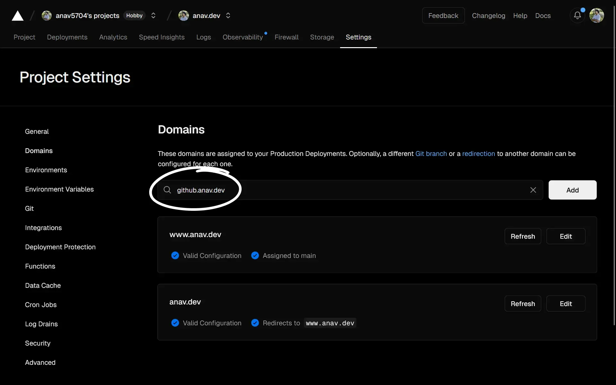Click inside the domain search input field

(x=353, y=190)
